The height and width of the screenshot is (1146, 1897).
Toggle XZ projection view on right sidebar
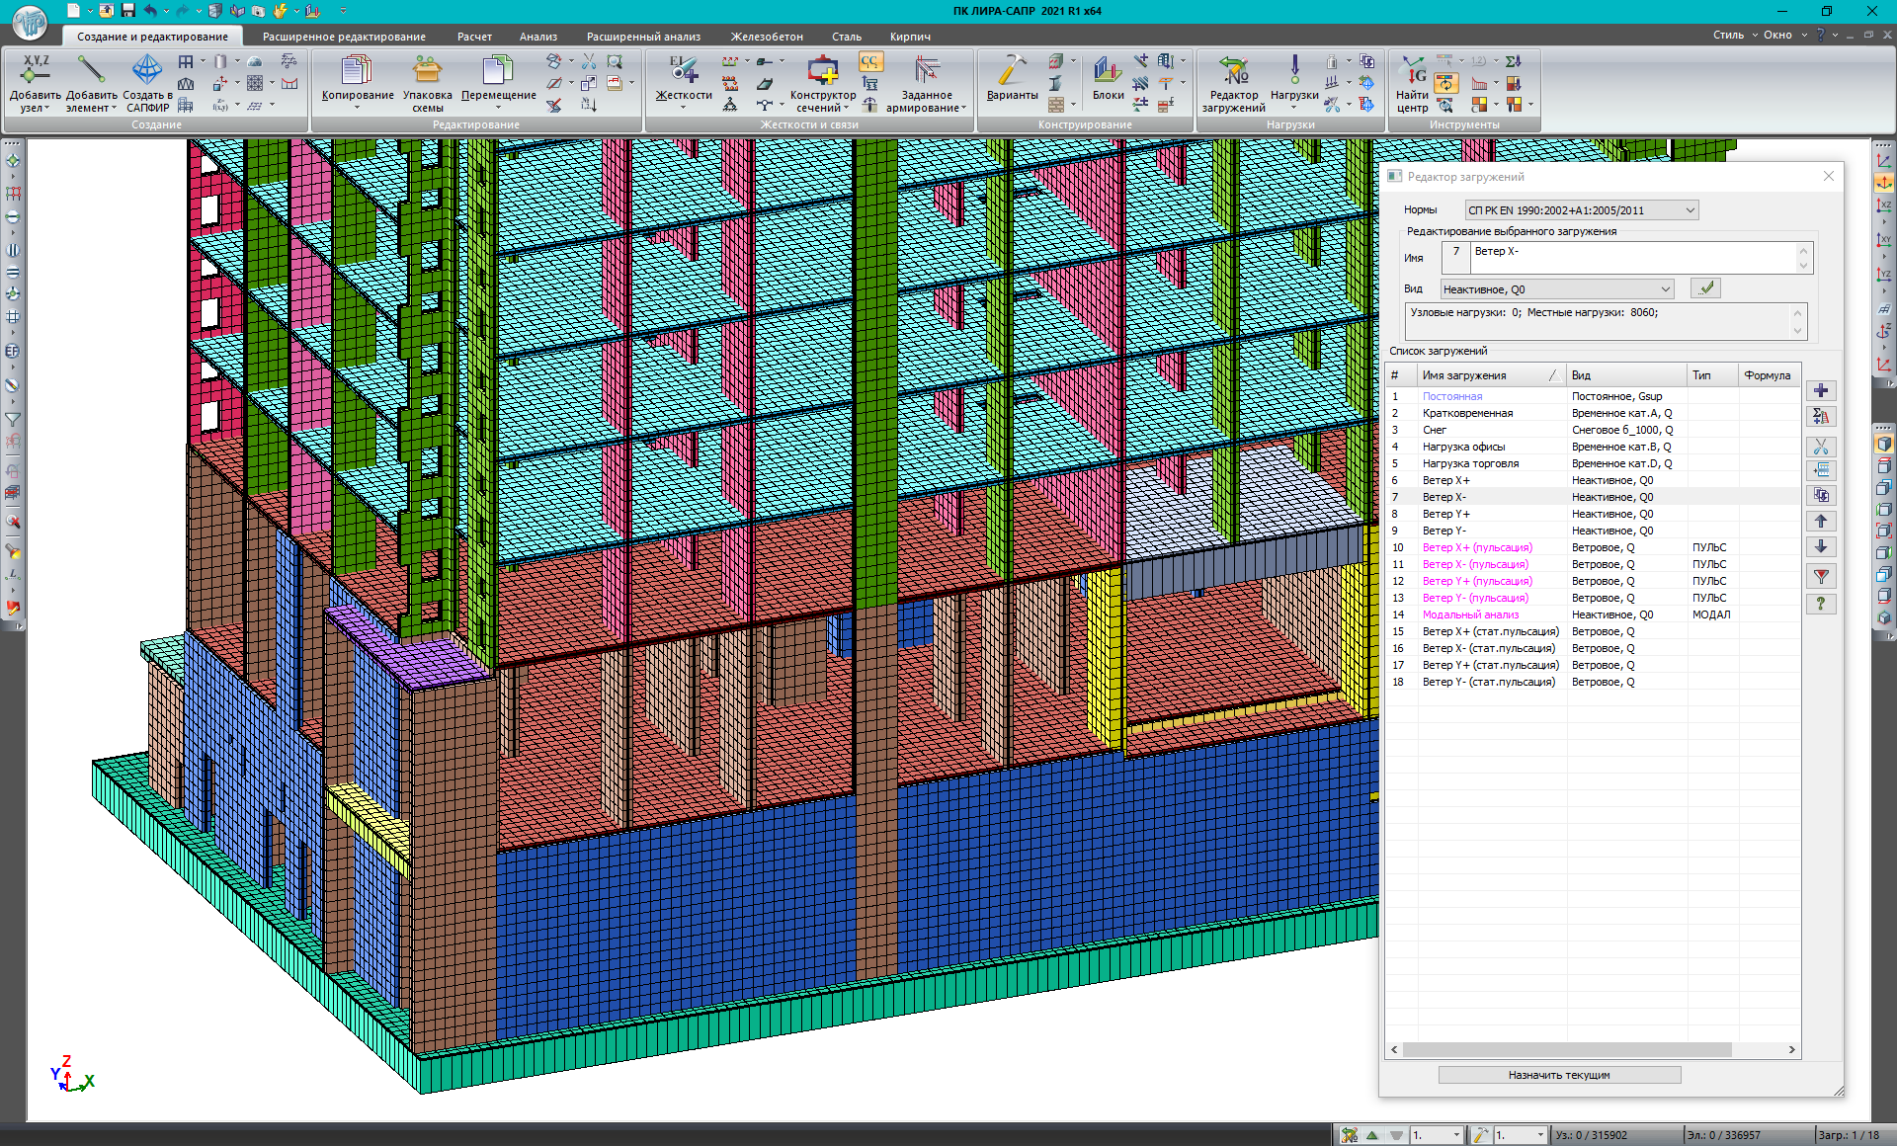point(1884,205)
